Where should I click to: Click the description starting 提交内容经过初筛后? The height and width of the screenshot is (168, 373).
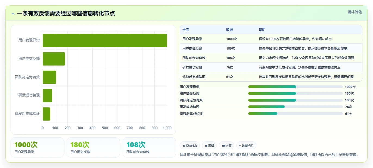click(x=307, y=58)
